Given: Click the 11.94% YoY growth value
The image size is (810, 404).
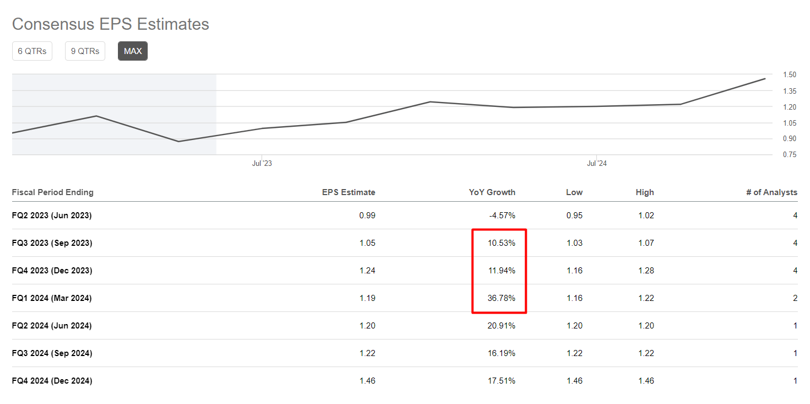Looking at the screenshot, I should coord(501,270).
